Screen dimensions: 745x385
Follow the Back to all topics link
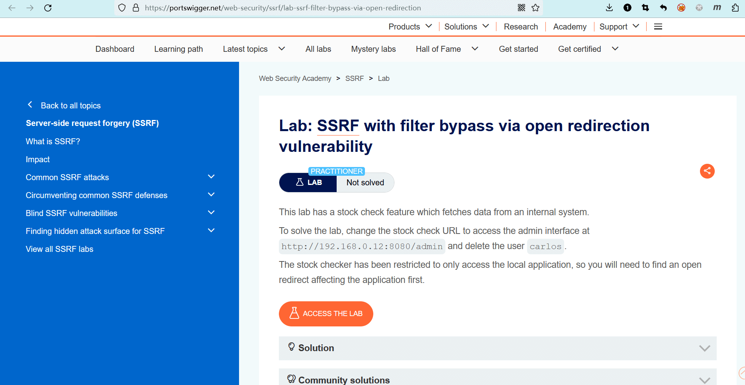coord(71,106)
